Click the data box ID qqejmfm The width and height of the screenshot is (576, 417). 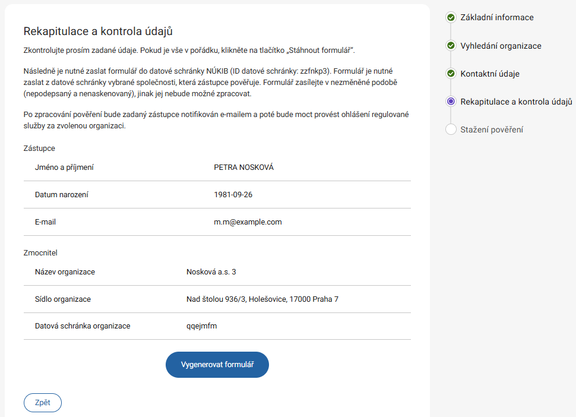pyautogui.click(x=202, y=326)
